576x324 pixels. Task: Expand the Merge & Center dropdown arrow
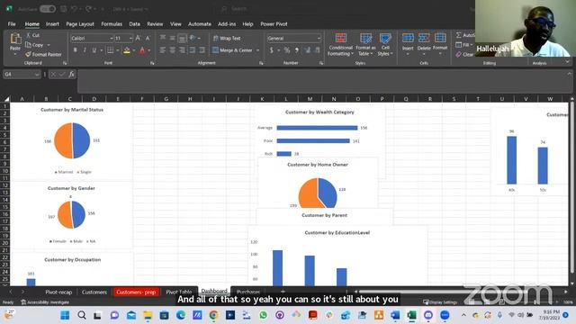[x=258, y=50]
